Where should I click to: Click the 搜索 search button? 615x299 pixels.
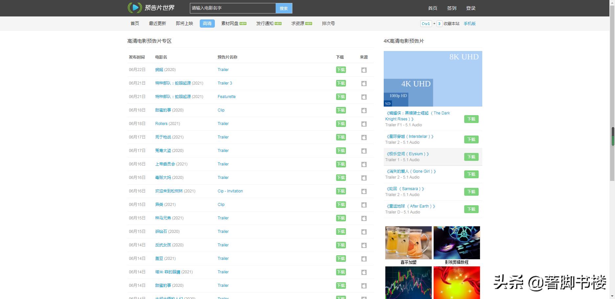[284, 8]
